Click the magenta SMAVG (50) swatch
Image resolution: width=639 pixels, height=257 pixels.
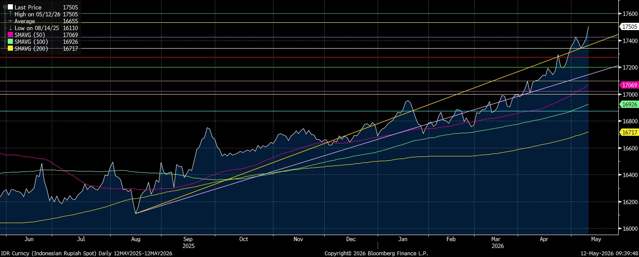tap(10, 35)
